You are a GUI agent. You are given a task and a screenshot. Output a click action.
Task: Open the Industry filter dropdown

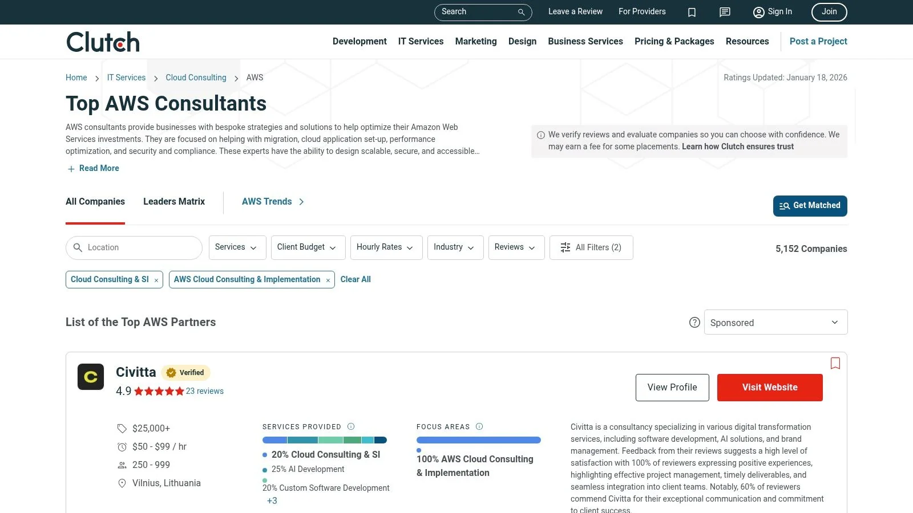pos(455,247)
